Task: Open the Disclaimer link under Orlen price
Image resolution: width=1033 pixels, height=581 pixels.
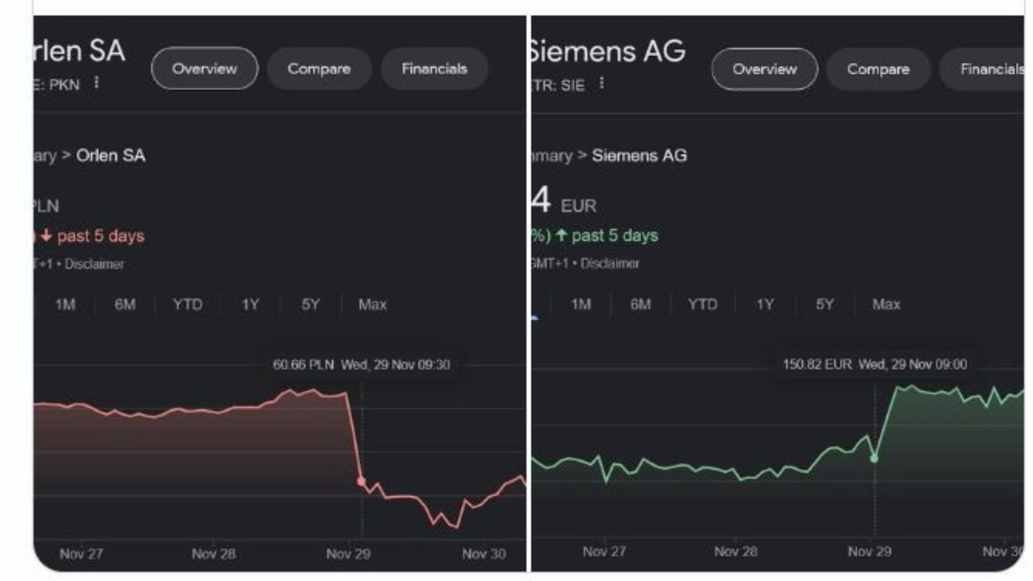Action: pyautogui.click(x=94, y=264)
